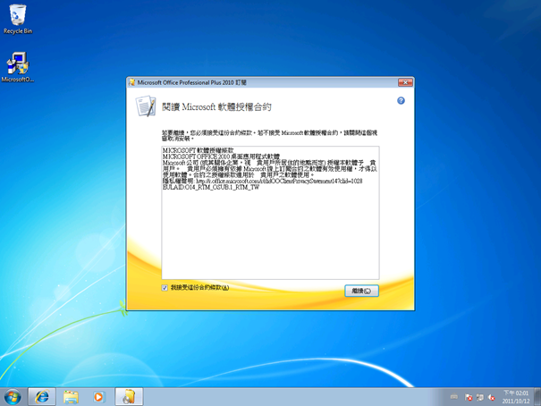
Task: Click the privacy statement URL in the license text
Action: (279, 182)
